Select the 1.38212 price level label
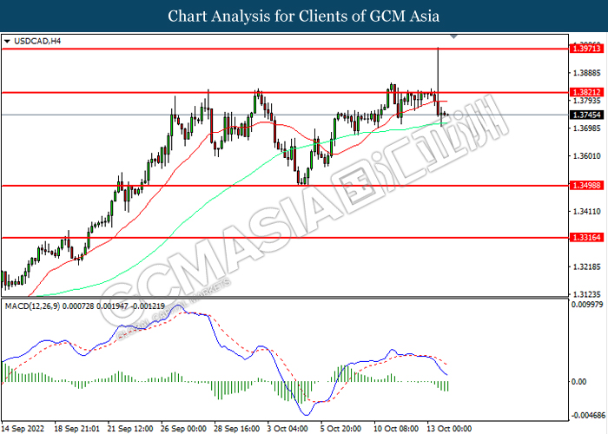Screen dimensions: 608x434 tap(587, 92)
